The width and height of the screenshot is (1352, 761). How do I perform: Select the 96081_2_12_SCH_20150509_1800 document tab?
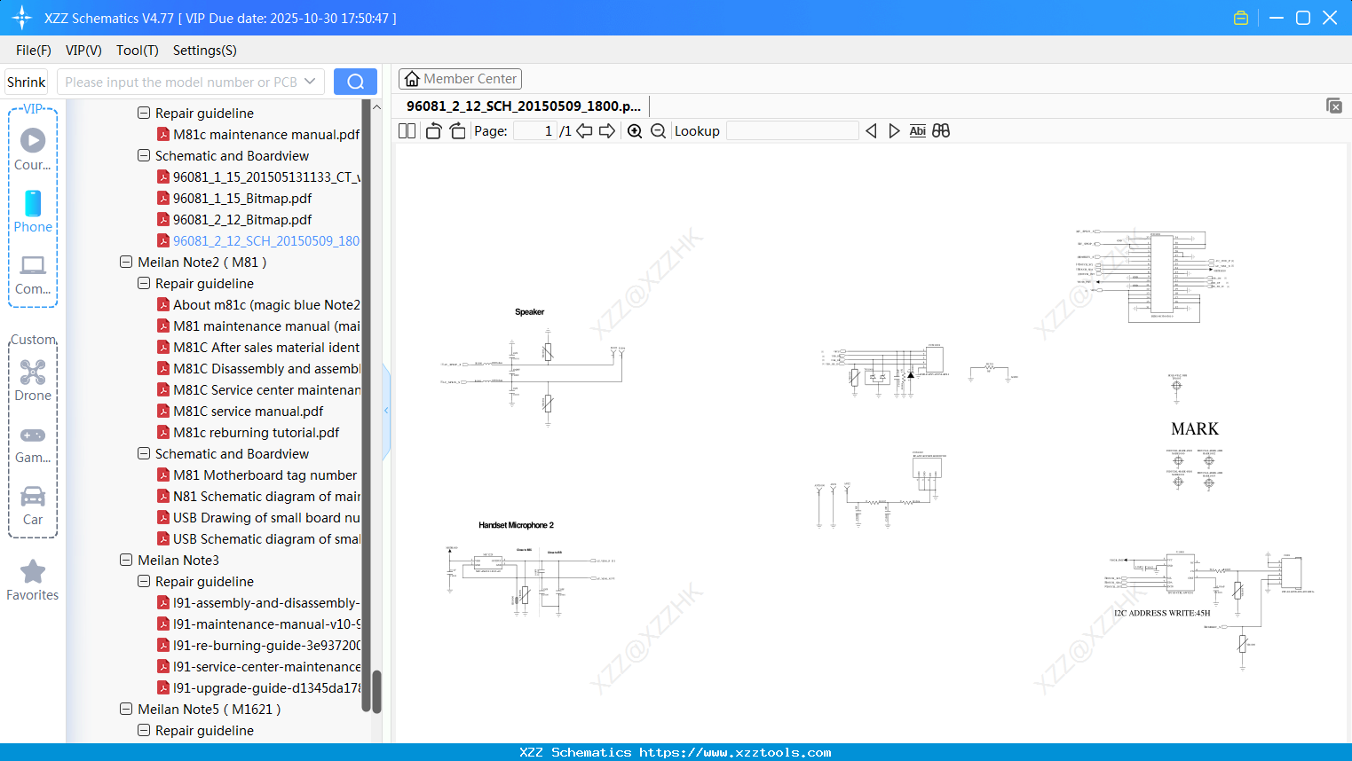pos(524,106)
